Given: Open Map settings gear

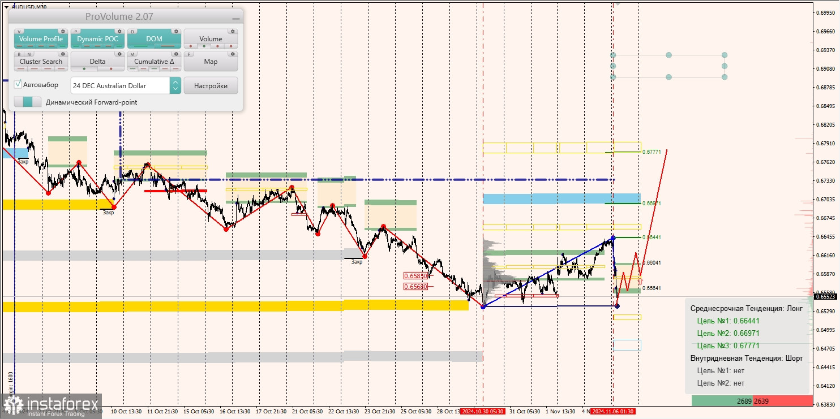Looking at the screenshot, I should click(233, 54).
